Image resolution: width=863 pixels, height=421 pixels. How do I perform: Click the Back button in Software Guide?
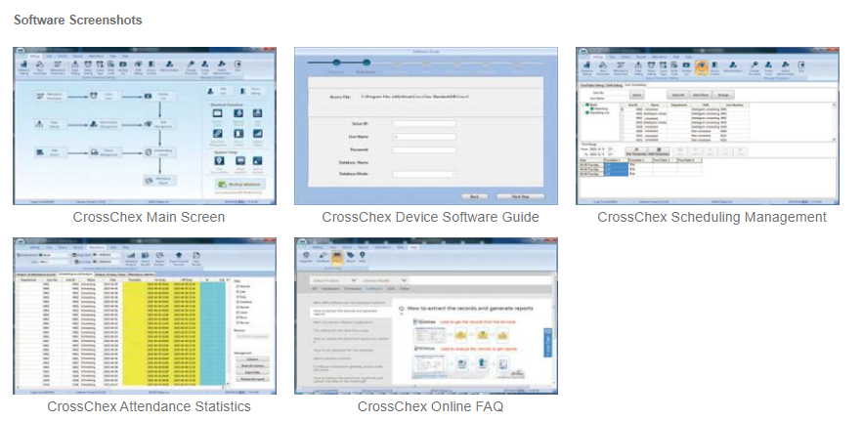[x=473, y=195]
